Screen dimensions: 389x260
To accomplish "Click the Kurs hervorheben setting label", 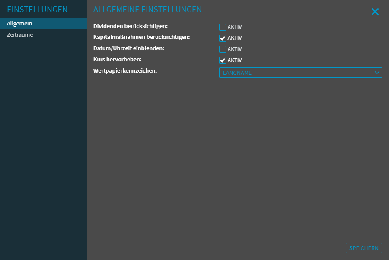I will pyautogui.click(x=118, y=59).
